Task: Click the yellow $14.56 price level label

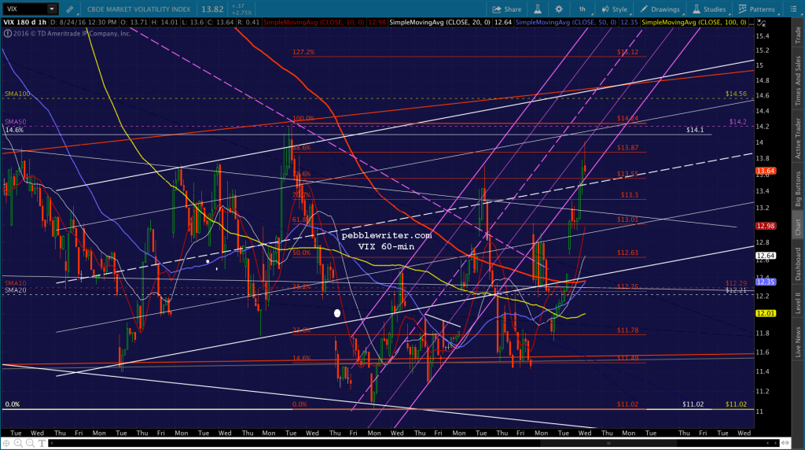Action: (x=736, y=94)
